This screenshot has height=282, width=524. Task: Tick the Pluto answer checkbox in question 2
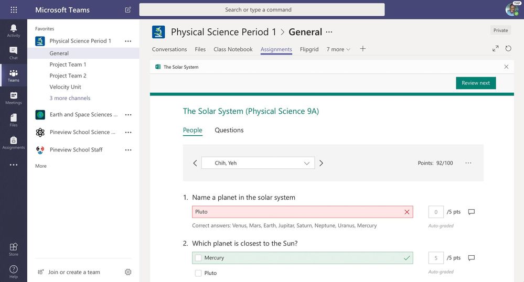coord(198,273)
